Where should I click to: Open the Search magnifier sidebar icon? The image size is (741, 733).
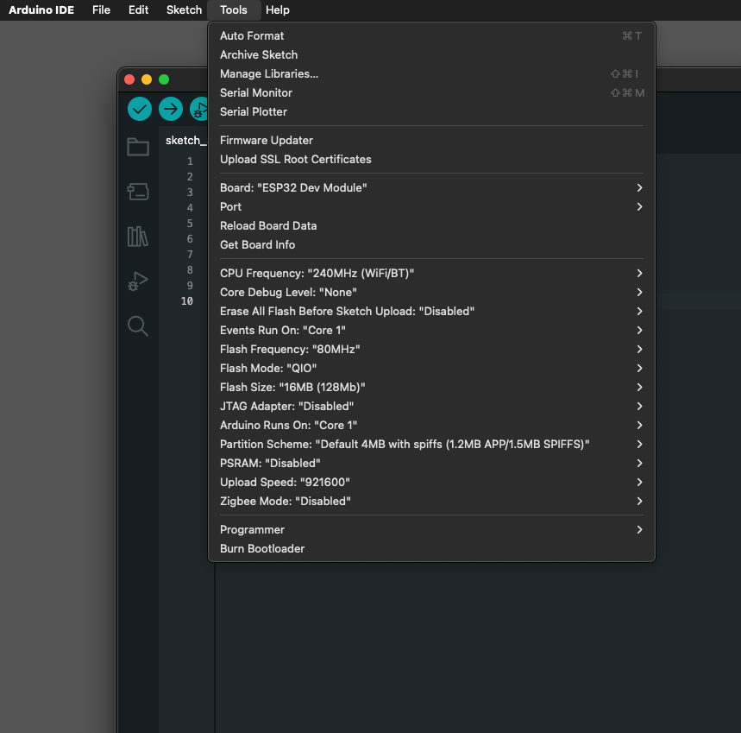coord(138,325)
